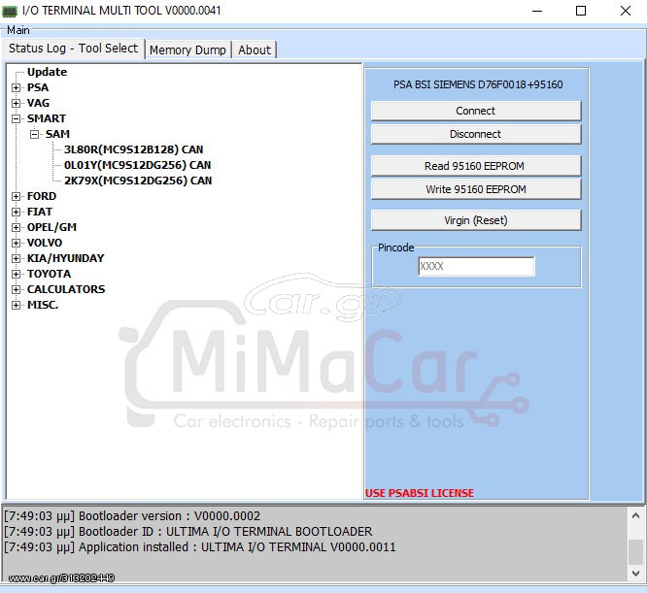This screenshot has width=647, height=593.
Task: Click the application icon in title bar
Action: pyautogui.click(x=10, y=11)
